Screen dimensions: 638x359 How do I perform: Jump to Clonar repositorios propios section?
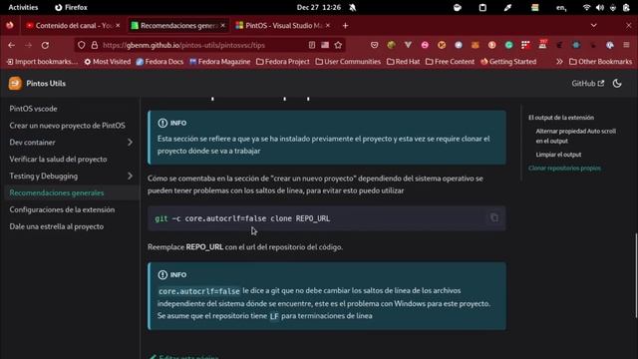(564, 168)
